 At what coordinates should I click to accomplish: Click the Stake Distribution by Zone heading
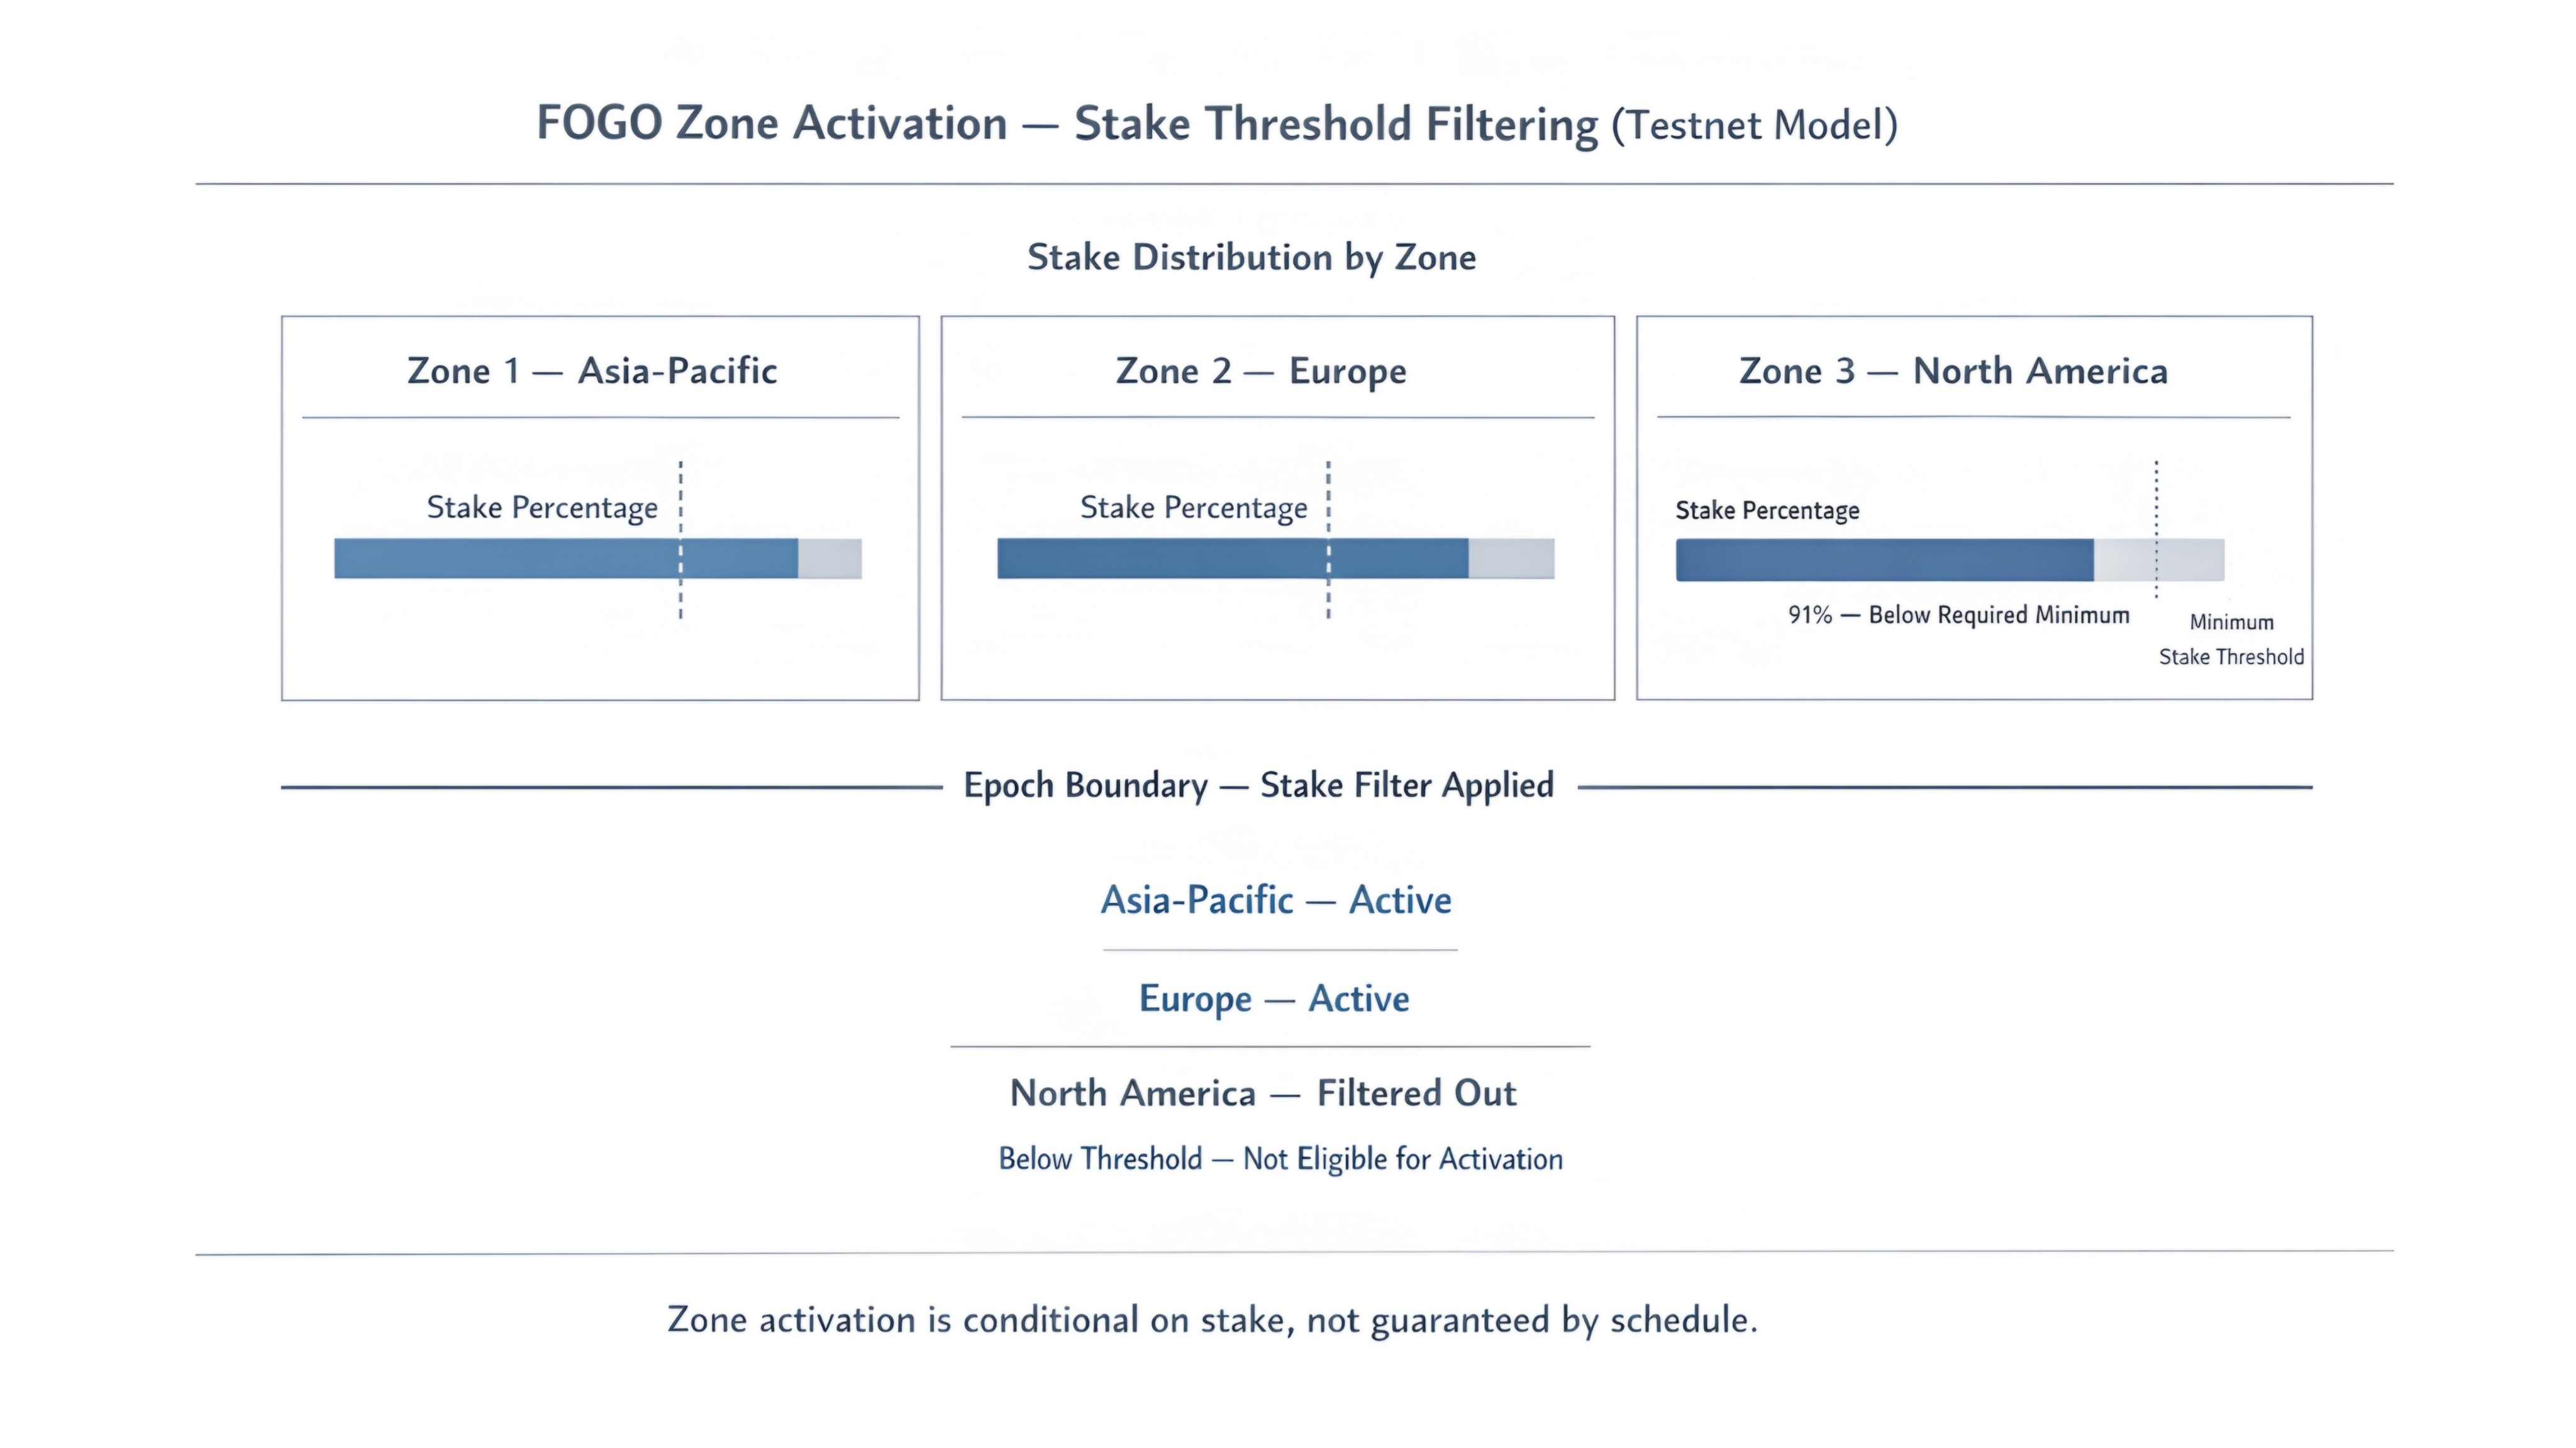pyautogui.click(x=1252, y=257)
